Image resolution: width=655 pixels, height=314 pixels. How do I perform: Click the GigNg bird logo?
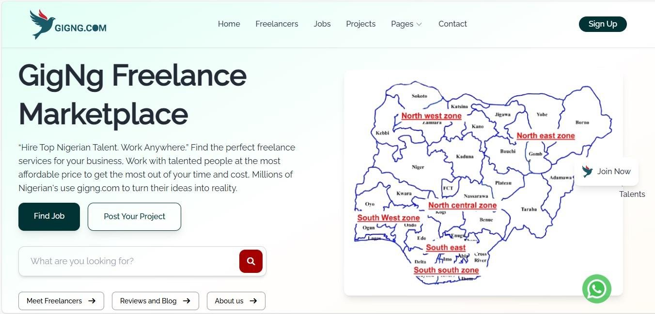(43, 24)
